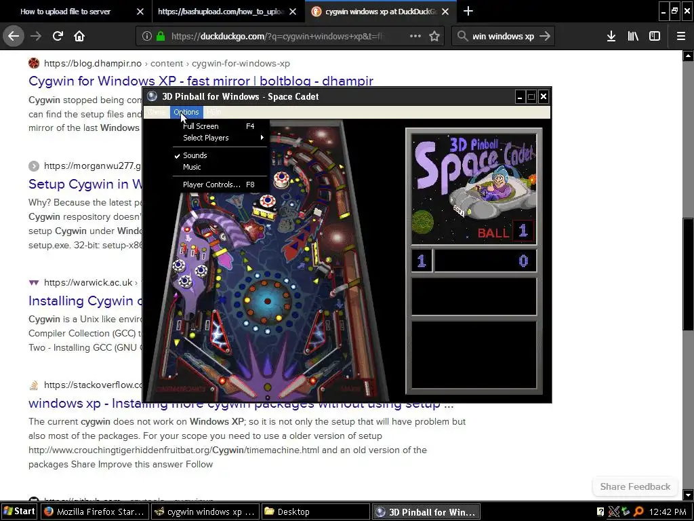The image size is (694, 521).
Task: Click the 'win windows xp' search field
Action: (504, 37)
